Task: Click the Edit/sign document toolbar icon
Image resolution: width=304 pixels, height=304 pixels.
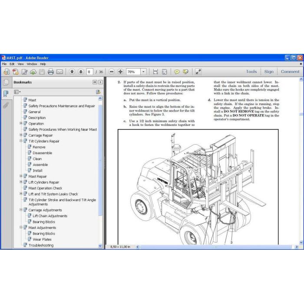Action: (x=24, y=72)
